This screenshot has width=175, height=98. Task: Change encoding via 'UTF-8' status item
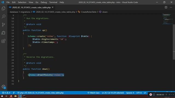tap(139, 93)
